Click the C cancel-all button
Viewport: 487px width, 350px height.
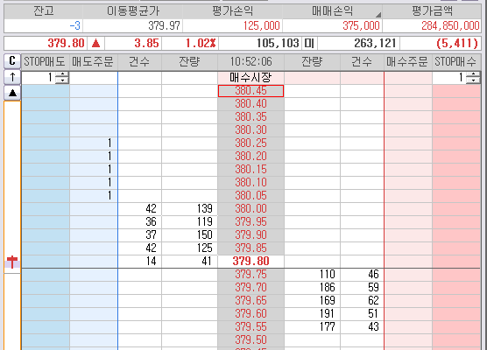tap(12, 61)
